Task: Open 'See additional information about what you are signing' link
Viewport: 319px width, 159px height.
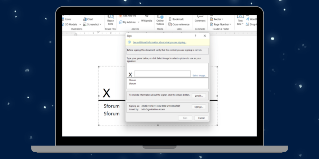Action: pyautogui.click(x=159, y=42)
